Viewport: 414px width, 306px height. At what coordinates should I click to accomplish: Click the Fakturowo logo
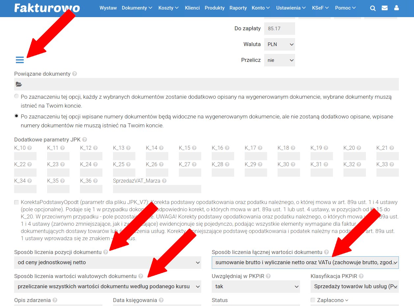47,8
